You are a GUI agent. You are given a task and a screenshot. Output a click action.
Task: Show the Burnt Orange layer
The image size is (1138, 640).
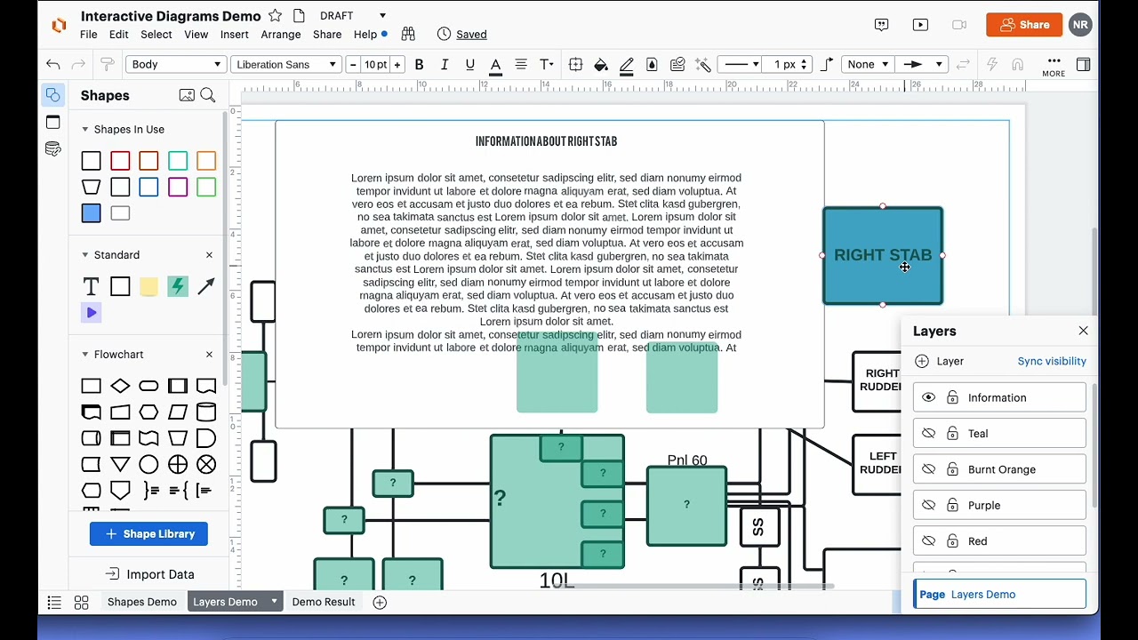point(928,469)
